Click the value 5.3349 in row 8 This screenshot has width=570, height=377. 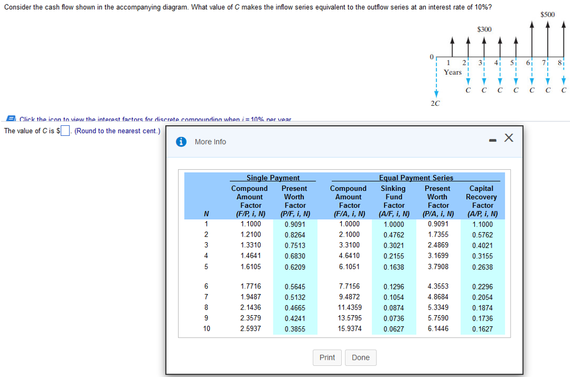pyautogui.click(x=438, y=307)
